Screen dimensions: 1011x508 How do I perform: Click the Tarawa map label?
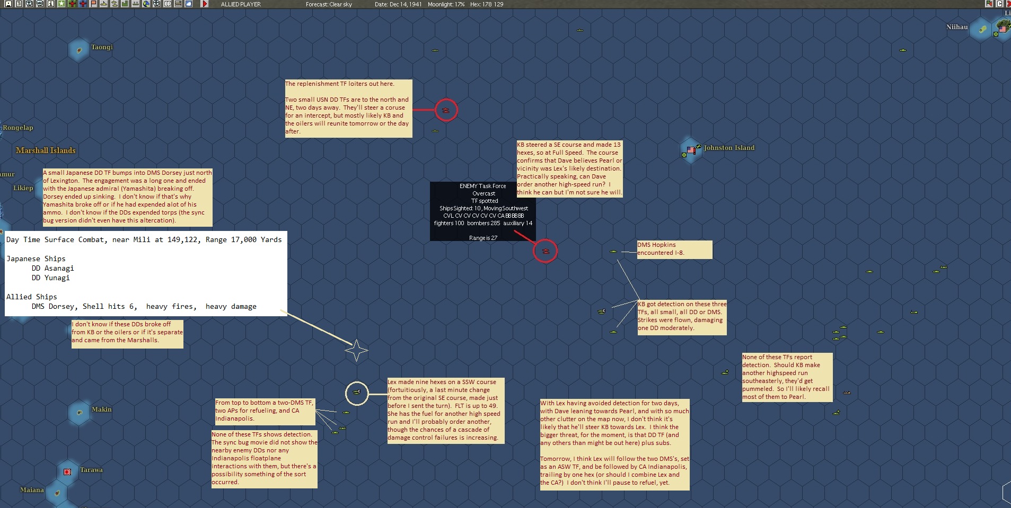[x=91, y=470]
